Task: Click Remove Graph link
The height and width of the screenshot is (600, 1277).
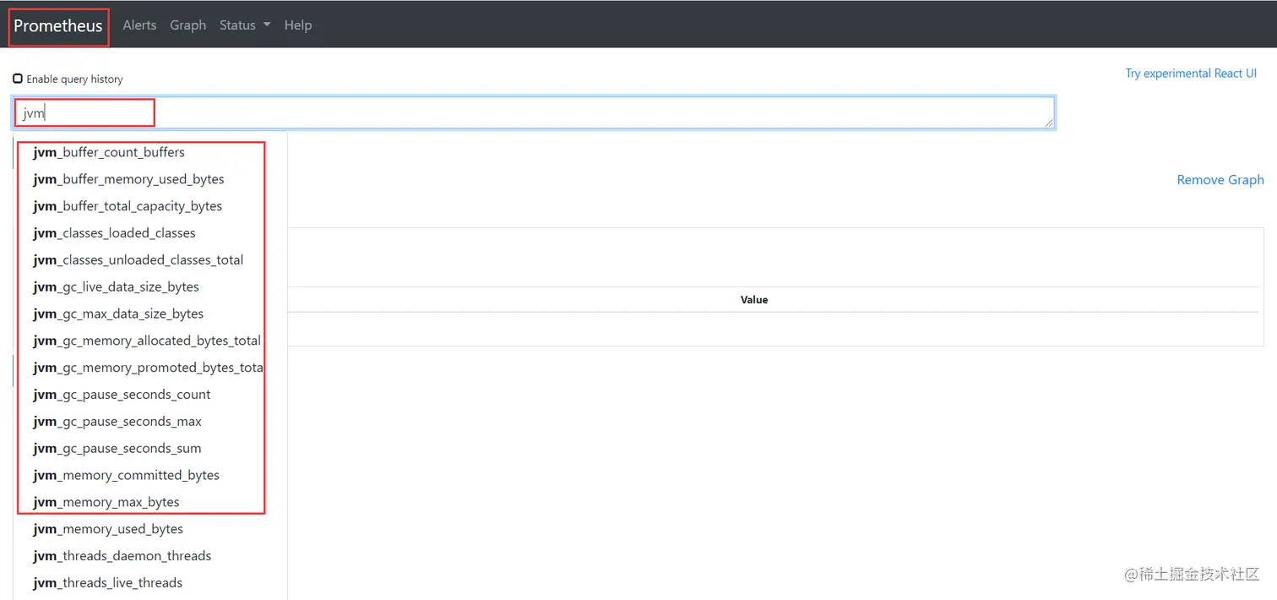Action: coord(1220,180)
